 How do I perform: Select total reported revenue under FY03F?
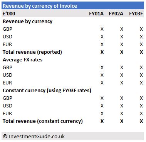coord(141,52)
